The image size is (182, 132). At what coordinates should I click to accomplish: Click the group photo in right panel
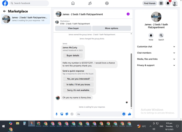coord(156,17)
